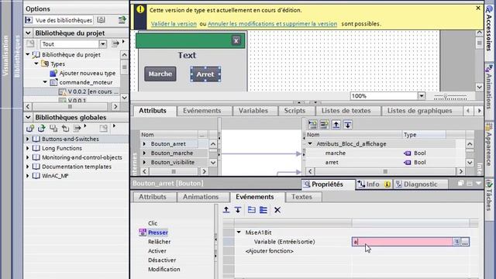Open the Listes de graphiques tab
This screenshot has width=496, height=279.
click(x=420, y=111)
